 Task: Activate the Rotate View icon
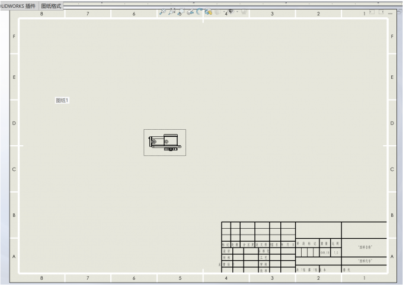(x=199, y=12)
